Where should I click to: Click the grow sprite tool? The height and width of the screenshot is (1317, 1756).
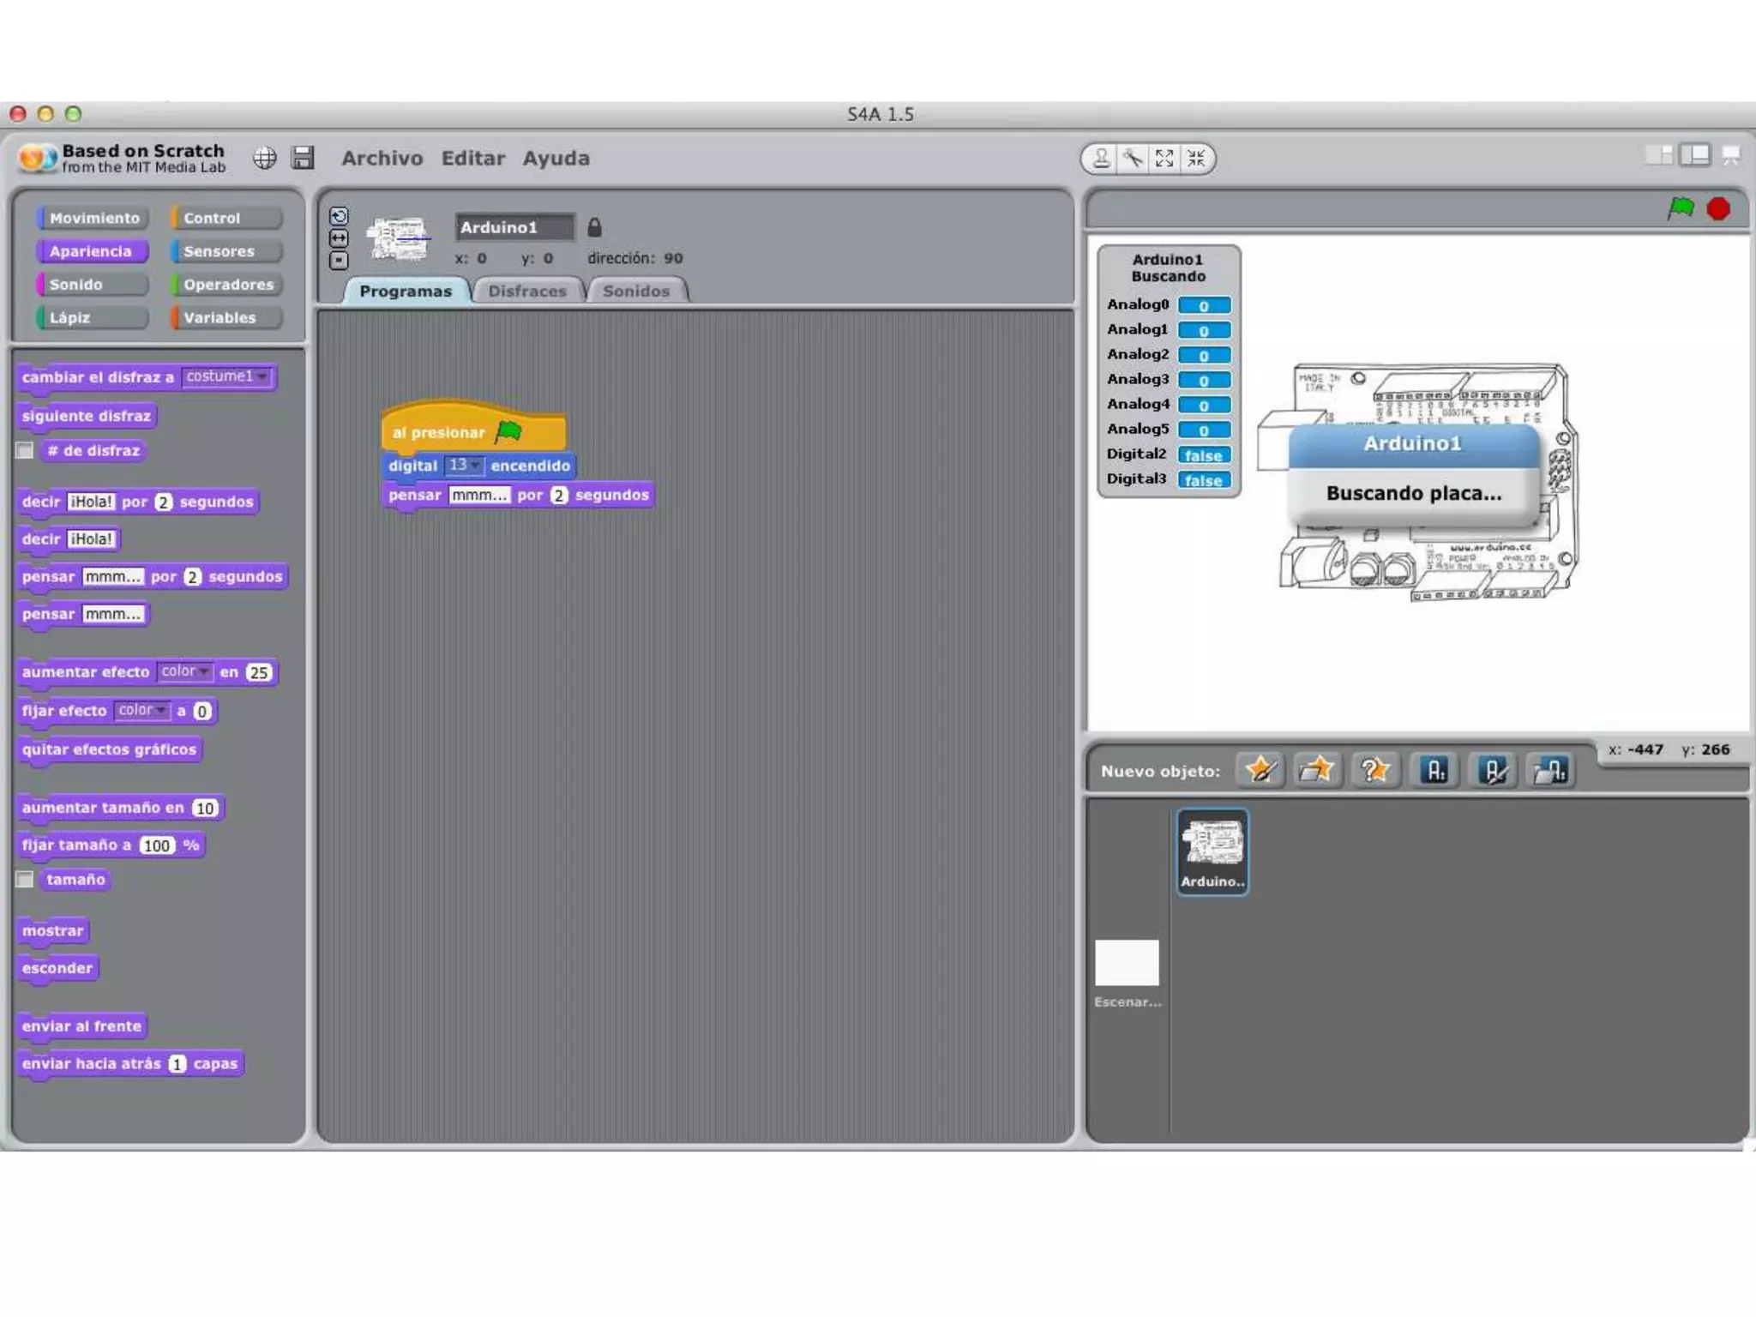tap(1164, 159)
